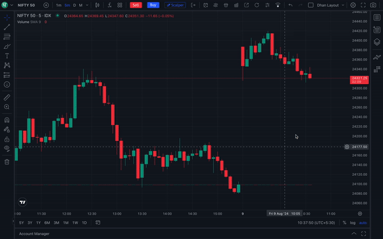Select the trend line drawing tool
Screen dimensions: 383x239
pyautogui.click(x=7, y=27)
